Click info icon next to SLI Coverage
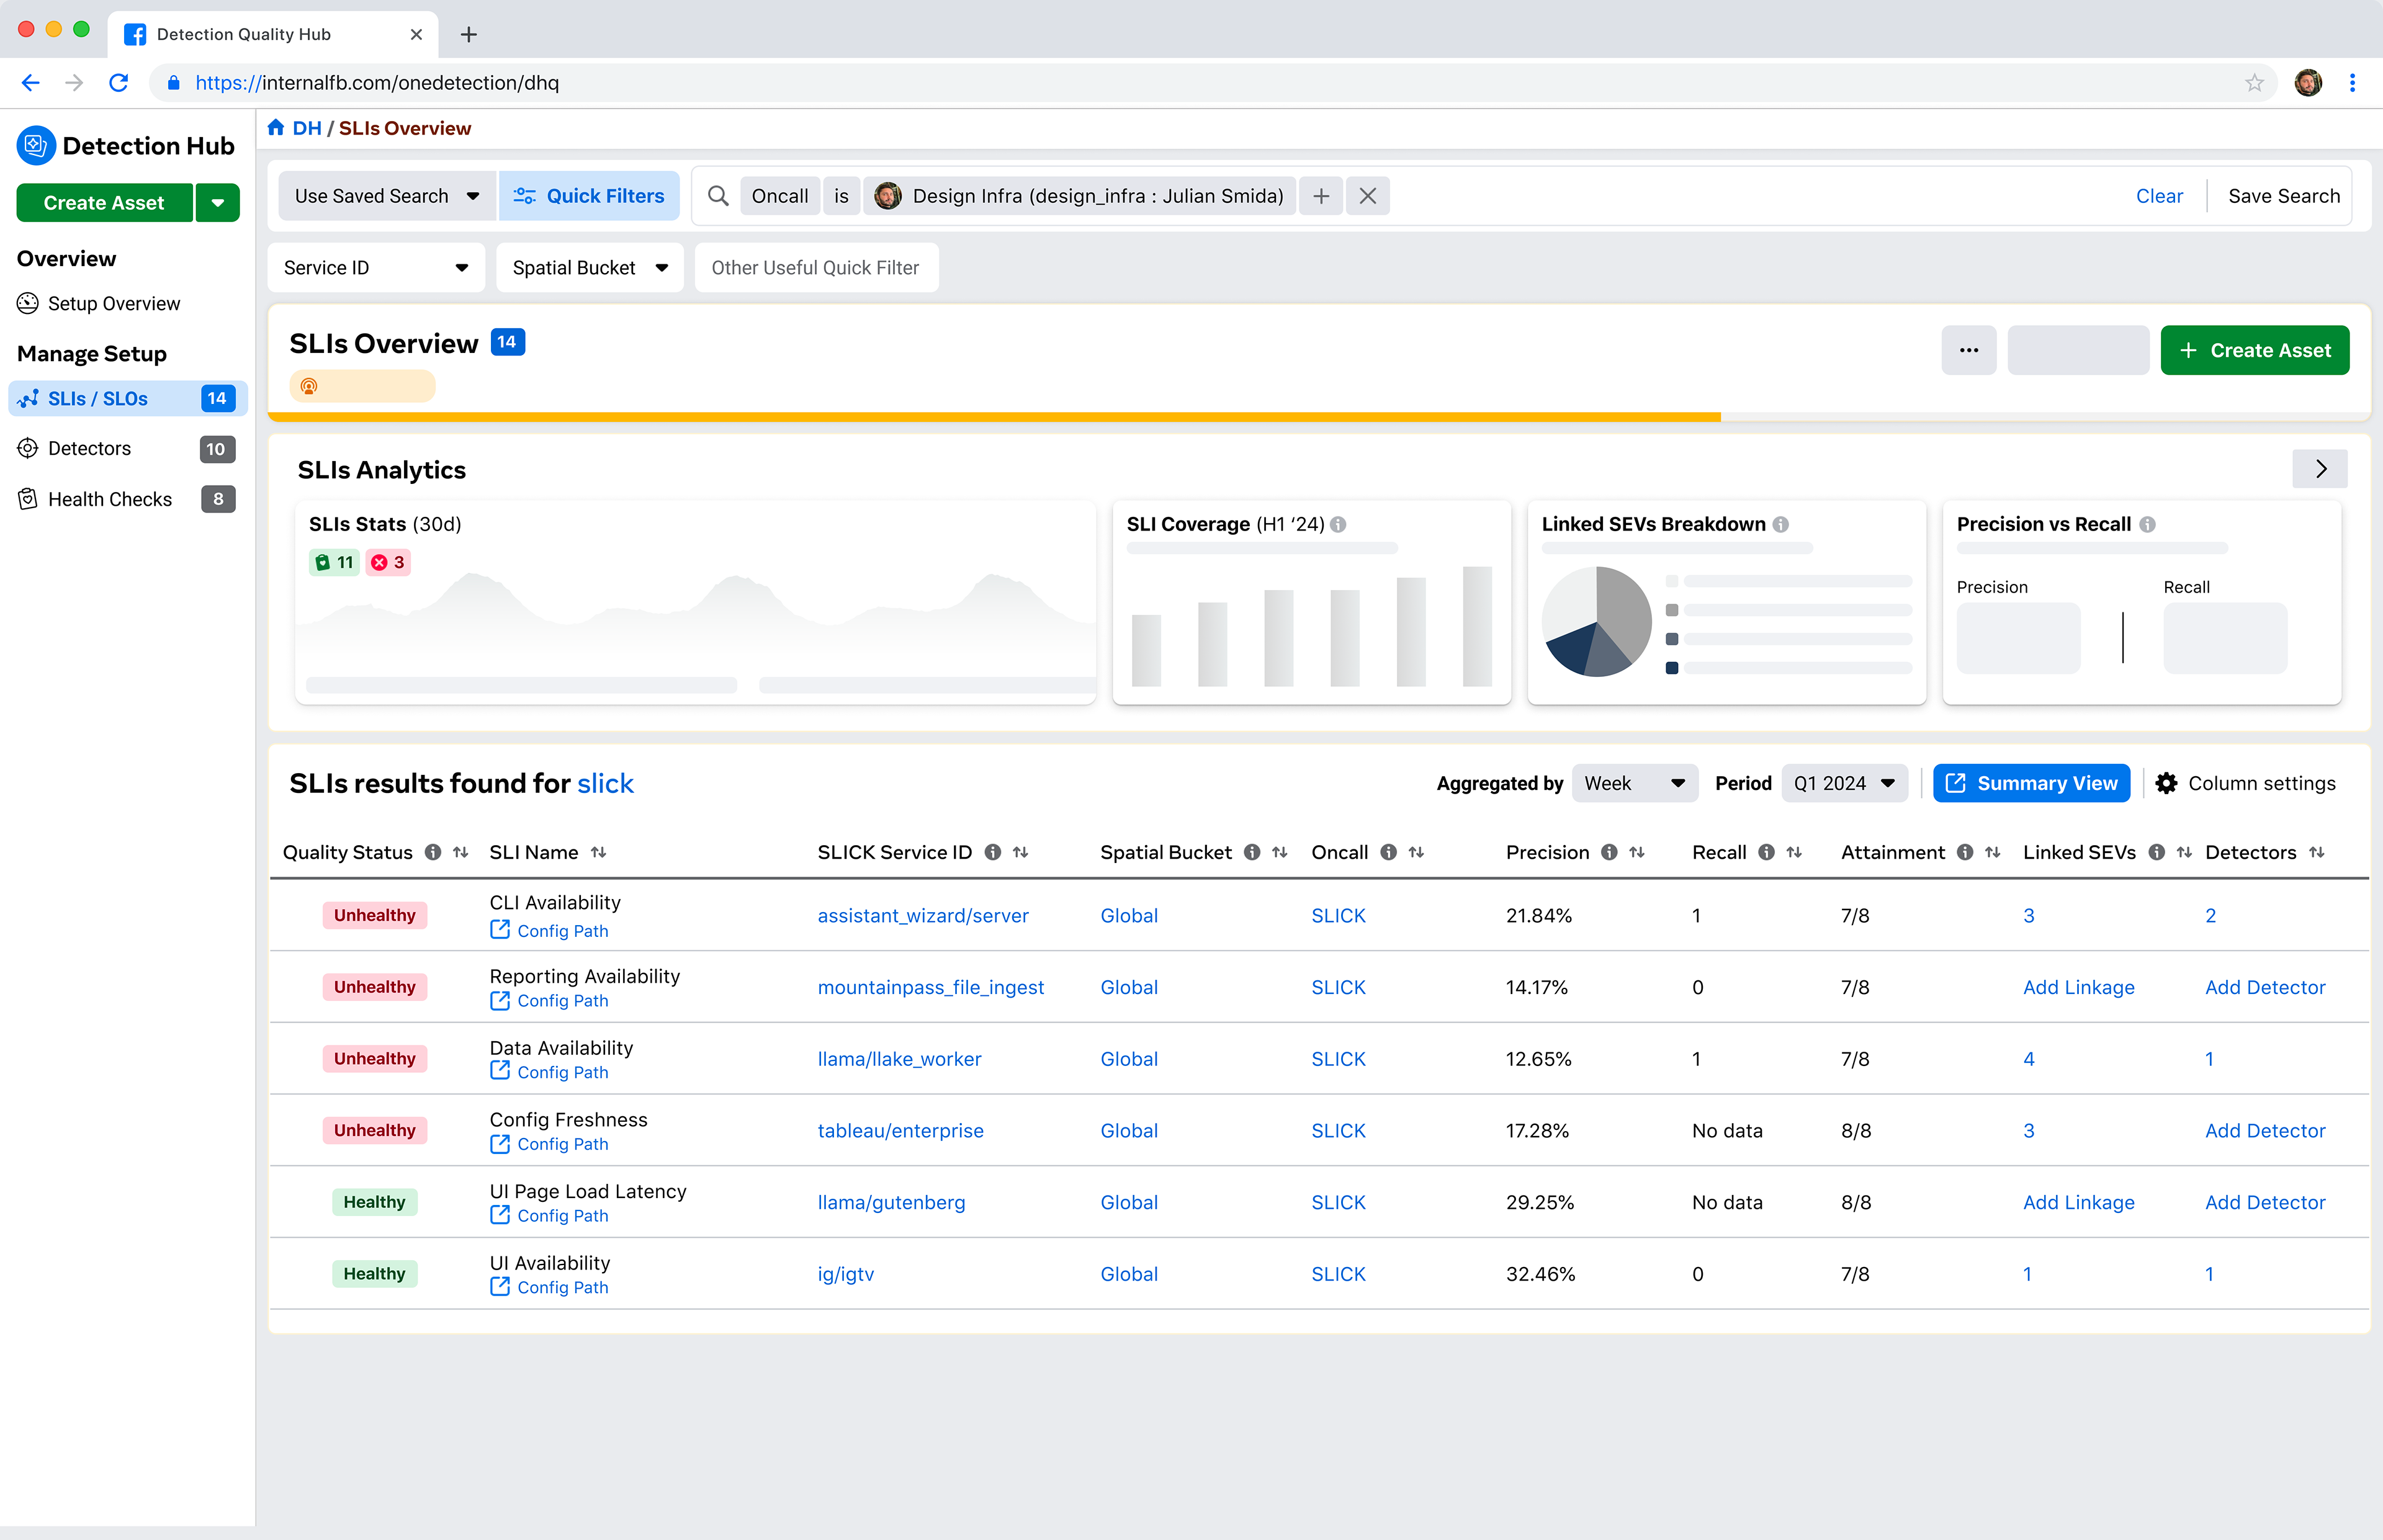The height and width of the screenshot is (1540, 2383). (x=1339, y=524)
